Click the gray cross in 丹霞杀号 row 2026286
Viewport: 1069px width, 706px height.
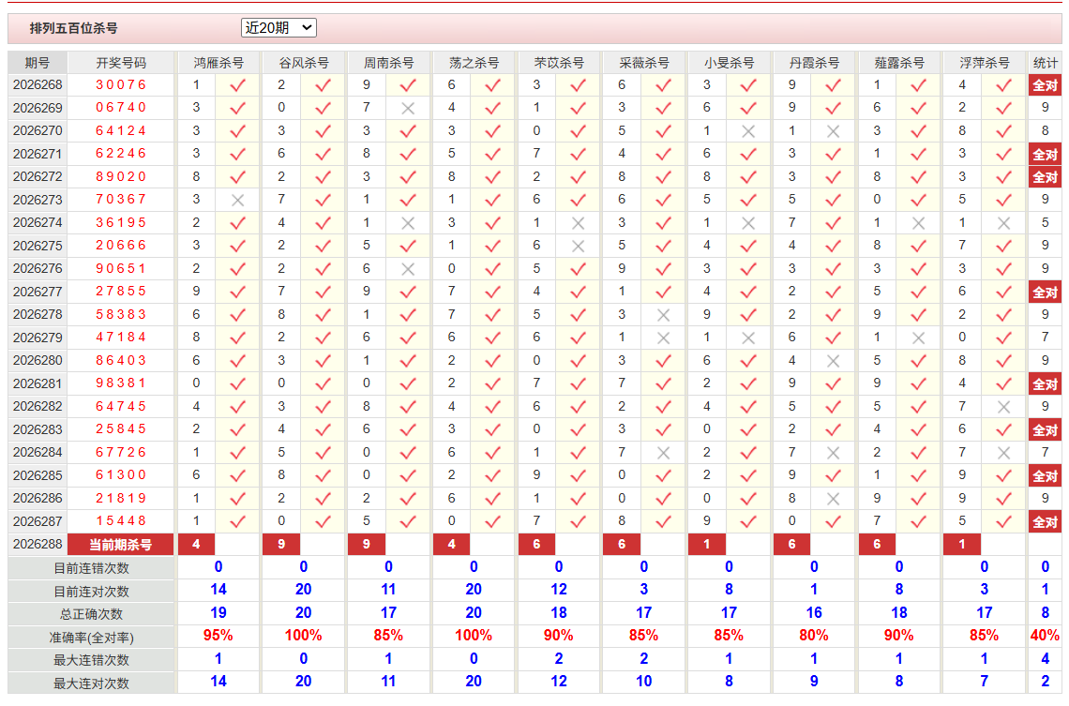coord(833,499)
